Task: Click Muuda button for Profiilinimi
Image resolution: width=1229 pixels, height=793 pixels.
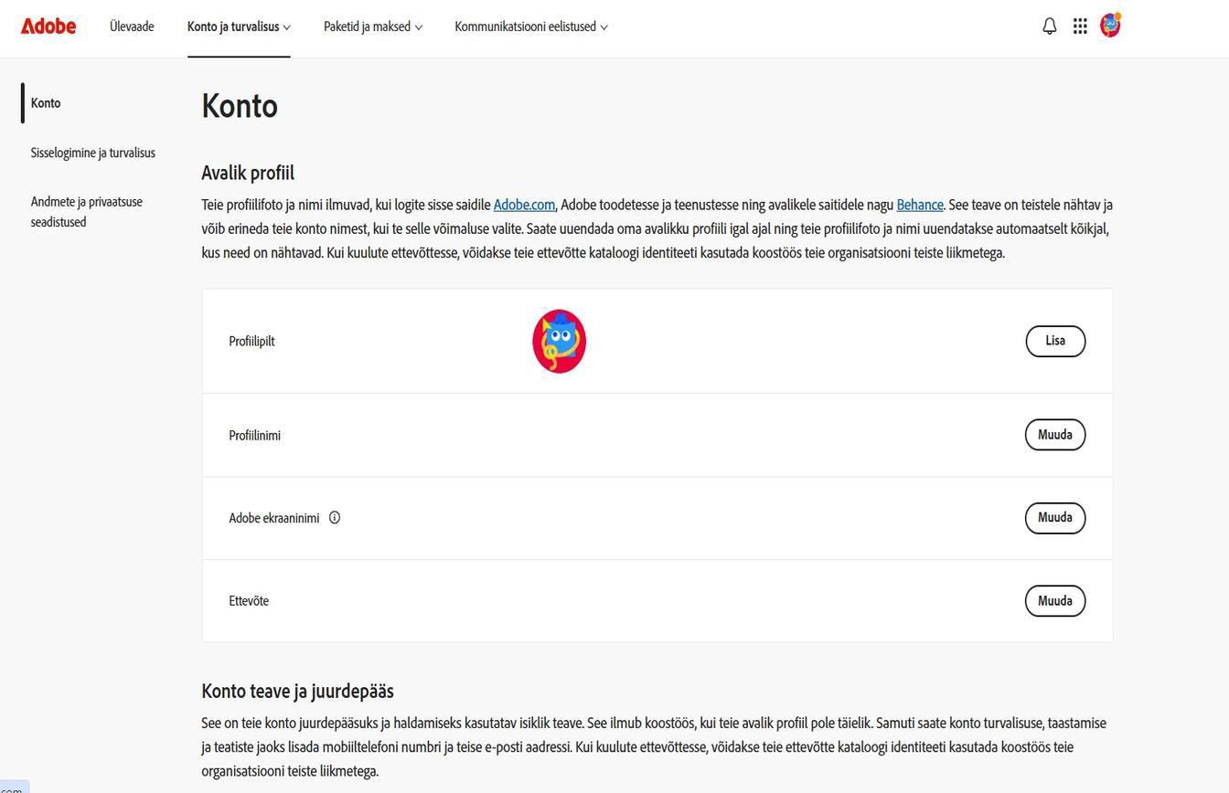Action: point(1054,435)
